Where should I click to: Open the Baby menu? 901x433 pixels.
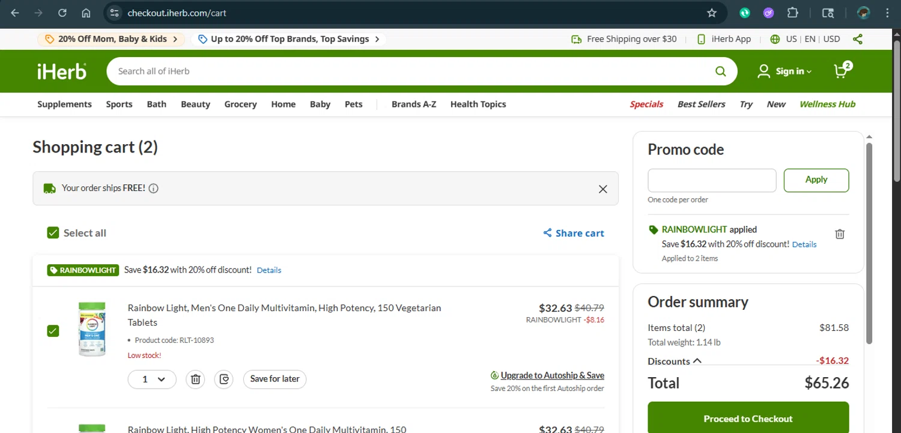(x=320, y=104)
